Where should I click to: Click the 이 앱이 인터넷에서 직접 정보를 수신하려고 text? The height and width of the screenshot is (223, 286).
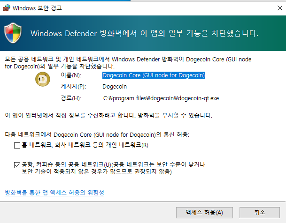[108, 115]
